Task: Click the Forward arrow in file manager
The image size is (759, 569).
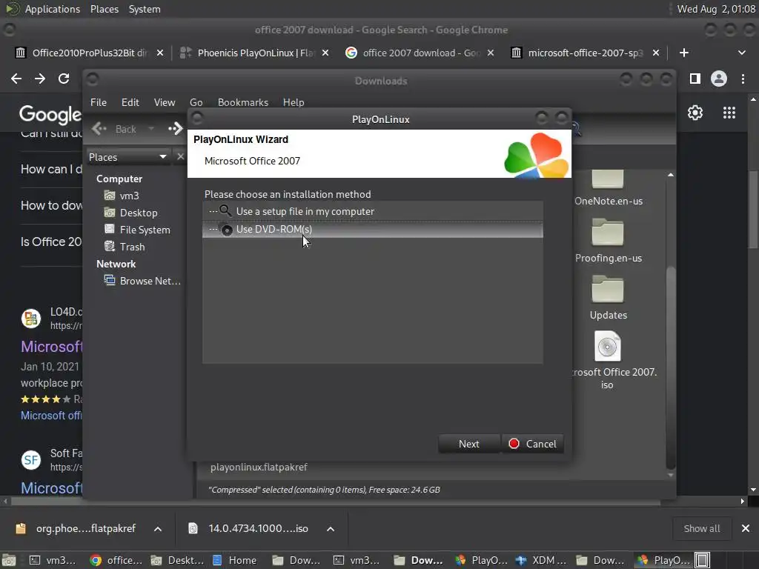Action: tap(175, 129)
